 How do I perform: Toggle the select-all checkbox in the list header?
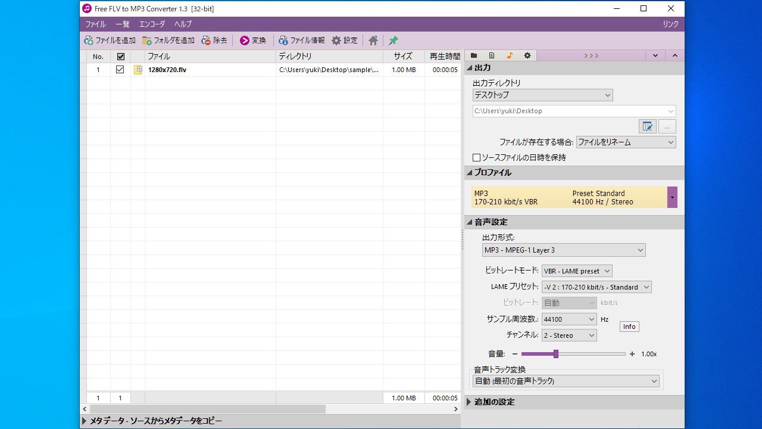tap(120, 57)
